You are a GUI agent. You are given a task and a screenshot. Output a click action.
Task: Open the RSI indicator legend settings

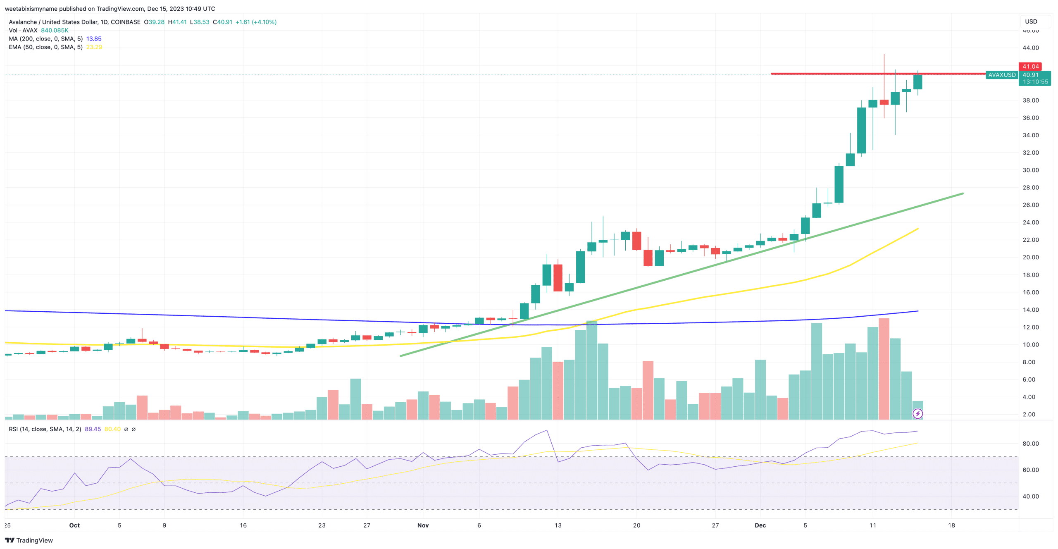coord(45,429)
